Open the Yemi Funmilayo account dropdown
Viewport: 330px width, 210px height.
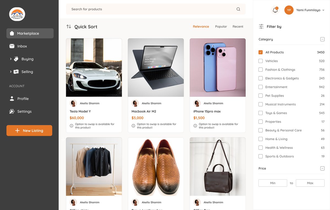coord(323,10)
